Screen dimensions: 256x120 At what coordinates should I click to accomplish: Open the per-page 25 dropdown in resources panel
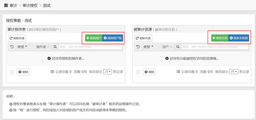tap(234, 72)
